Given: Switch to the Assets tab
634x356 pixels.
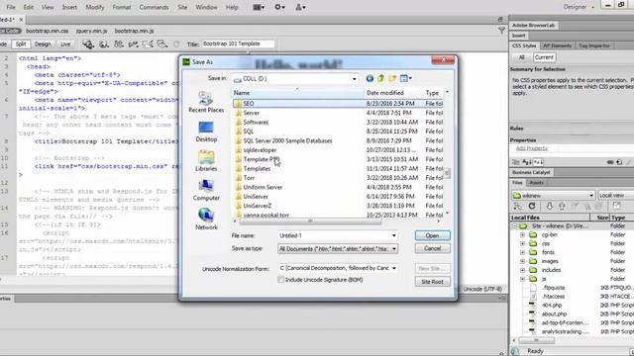Looking at the screenshot, I should click(x=536, y=183).
